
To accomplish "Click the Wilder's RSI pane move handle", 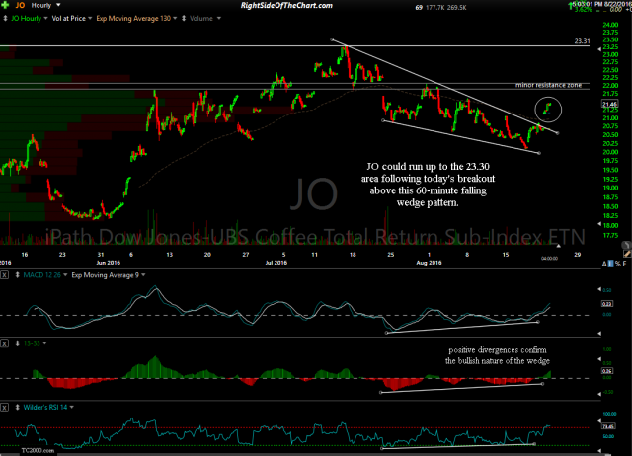I will (18, 408).
